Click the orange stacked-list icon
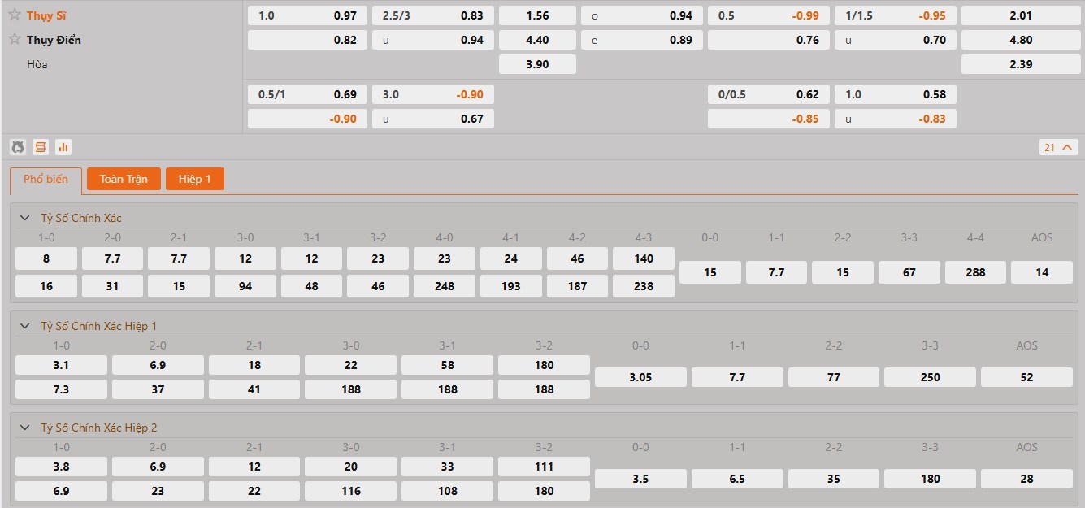 click(x=40, y=147)
